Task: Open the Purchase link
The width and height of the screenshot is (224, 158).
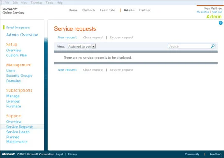Action: pyautogui.click(x=13, y=107)
